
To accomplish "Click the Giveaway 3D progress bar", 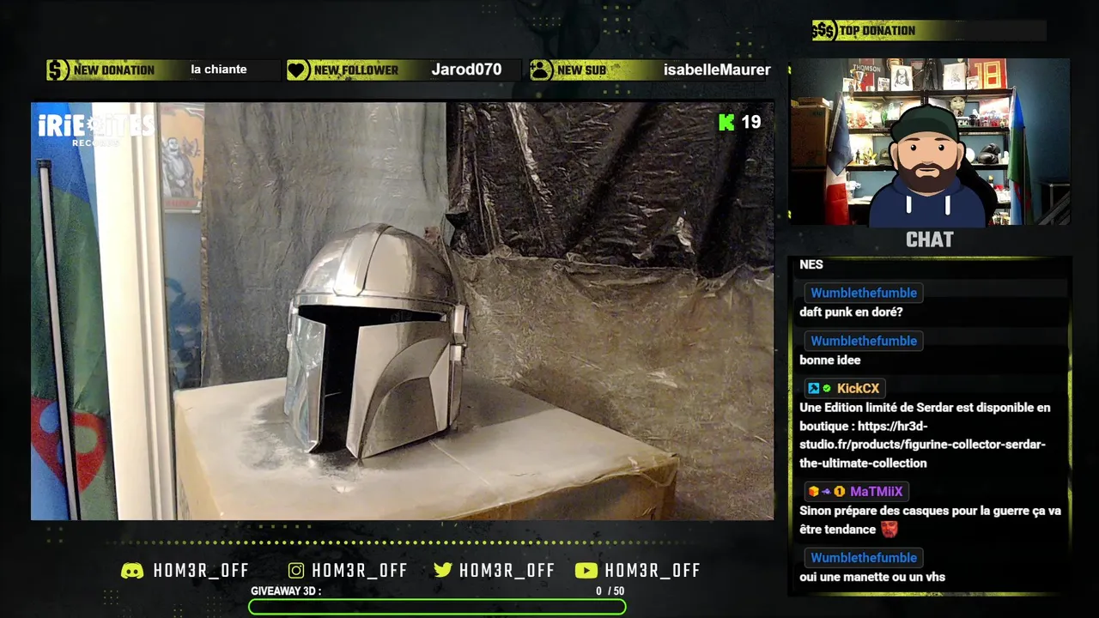I will point(437,607).
